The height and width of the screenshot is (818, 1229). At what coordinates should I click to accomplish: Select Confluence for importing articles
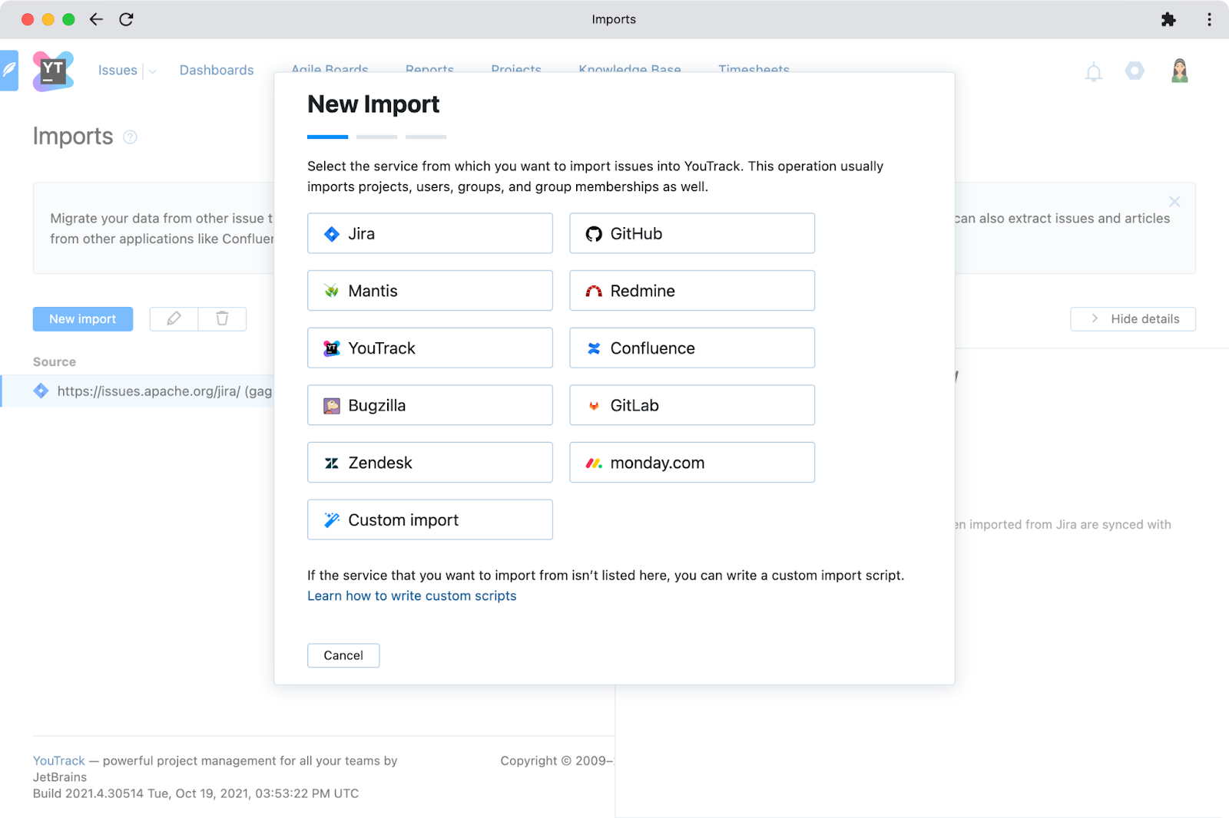[x=691, y=348]
